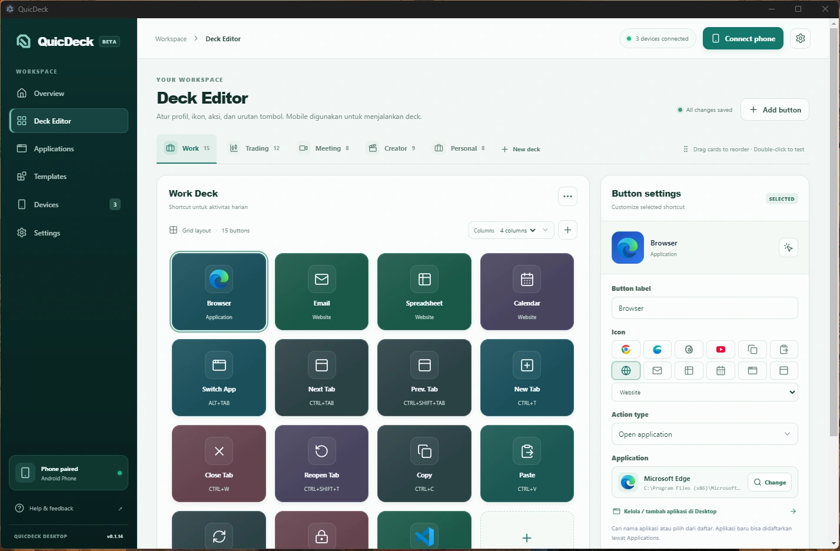Switch to the Trading deck tab
The width and height of the screenshot is (840, 551).
click(x=254, y=148)
